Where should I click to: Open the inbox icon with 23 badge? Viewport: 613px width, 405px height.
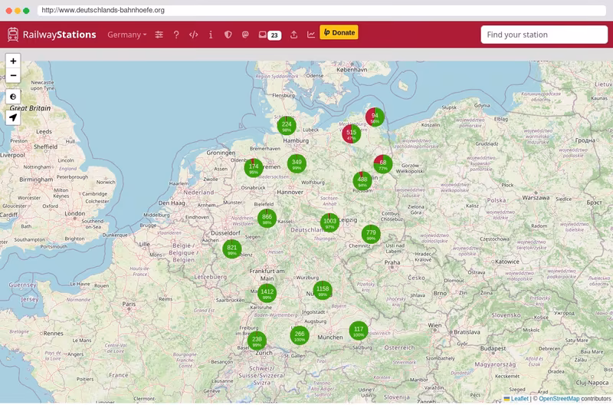tap(270, 35)
